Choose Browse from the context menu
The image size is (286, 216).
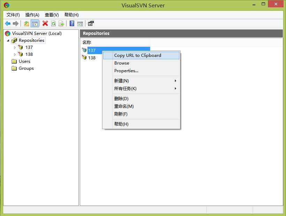click(x=141, y=63)
